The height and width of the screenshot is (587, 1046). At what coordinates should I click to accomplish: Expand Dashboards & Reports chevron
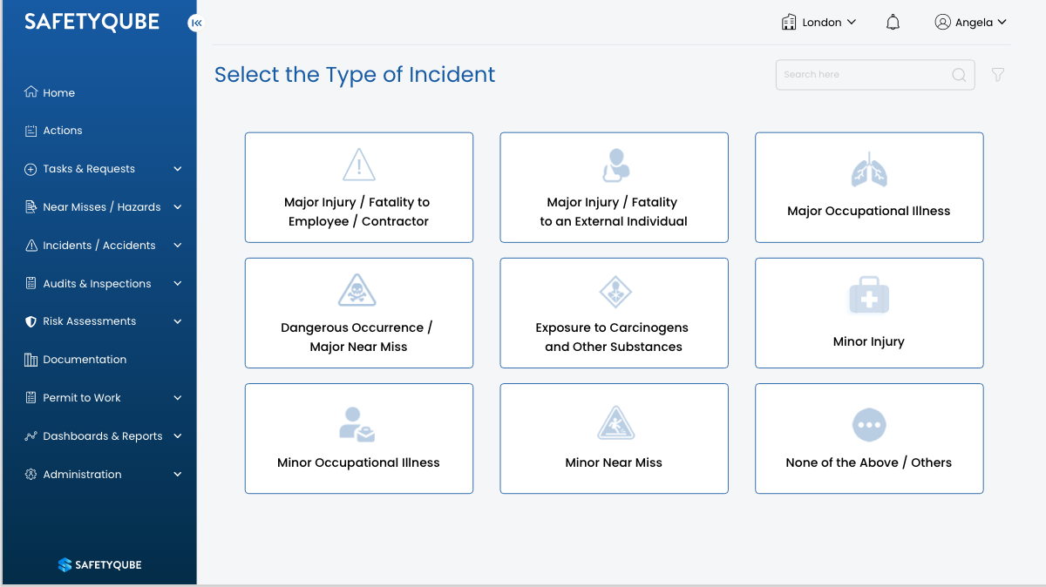point(178,436)
